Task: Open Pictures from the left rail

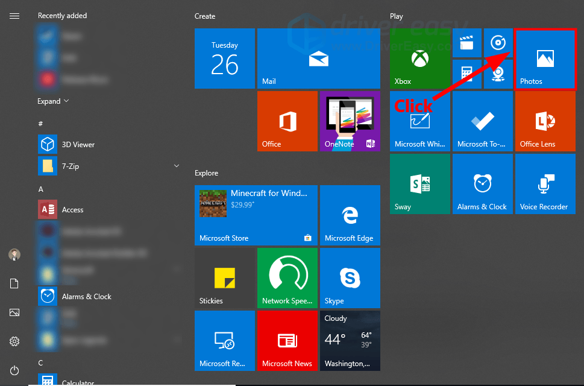Action: pyautogui.click(x=14, y=312)
